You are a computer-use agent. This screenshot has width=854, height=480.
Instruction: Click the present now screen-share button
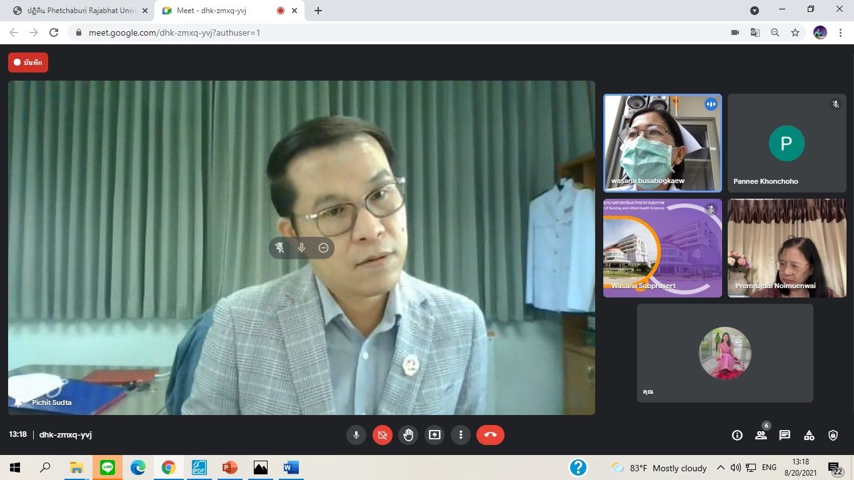(435, 435)
